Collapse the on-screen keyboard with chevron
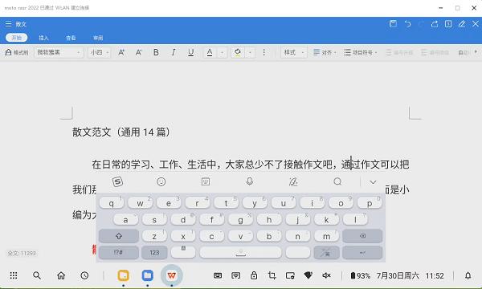482x289 pixels. [373, 182]
